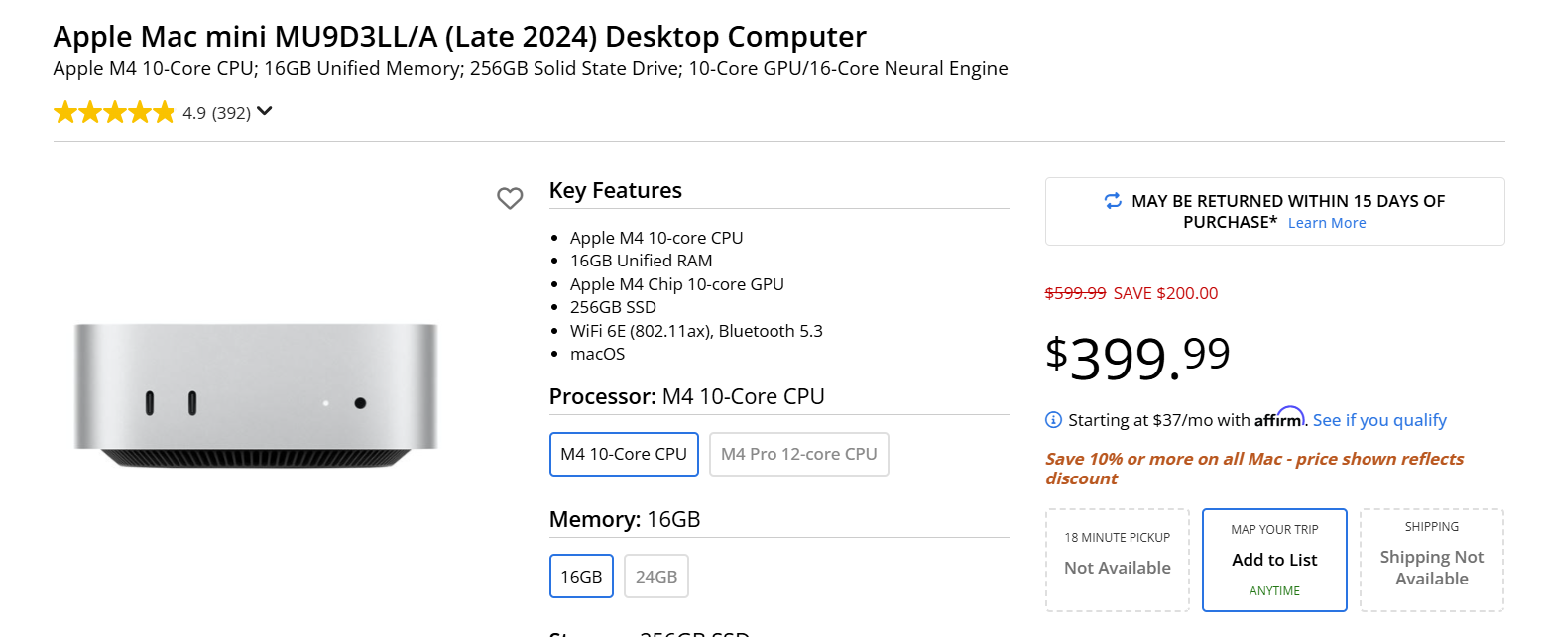
Task: Click the Apple Mac mini product title
Action: (x=459, y=37)
